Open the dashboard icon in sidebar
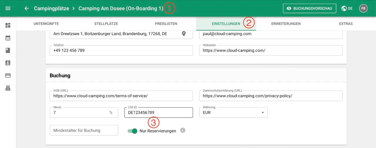376x148 pixels. click(8, 25)
